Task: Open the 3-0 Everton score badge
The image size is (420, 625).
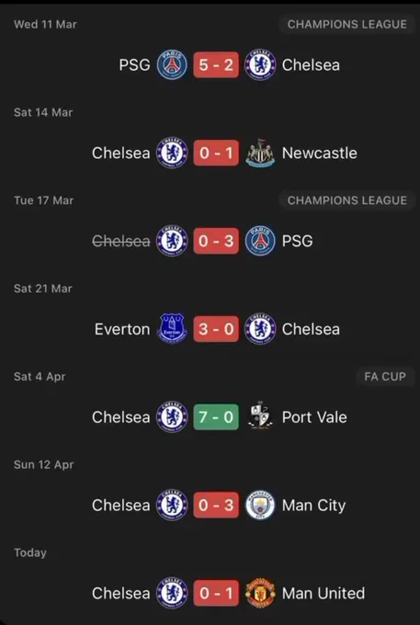Action: pyautogui.click(x=216, y=329)
